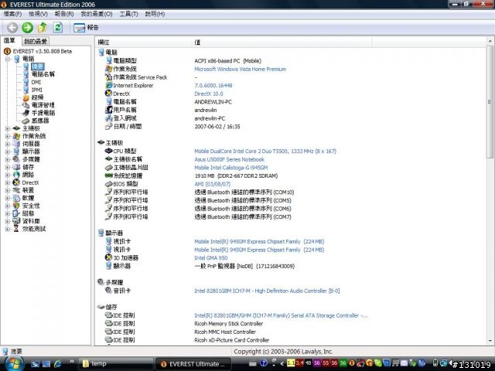Open the 電源管理 power management tree item
495x371 pixels.
(x=43, y=105)
